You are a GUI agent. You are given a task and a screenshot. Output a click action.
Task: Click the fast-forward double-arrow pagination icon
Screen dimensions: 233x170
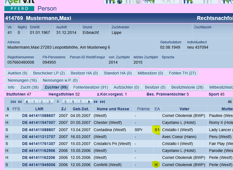click(96, 102)
